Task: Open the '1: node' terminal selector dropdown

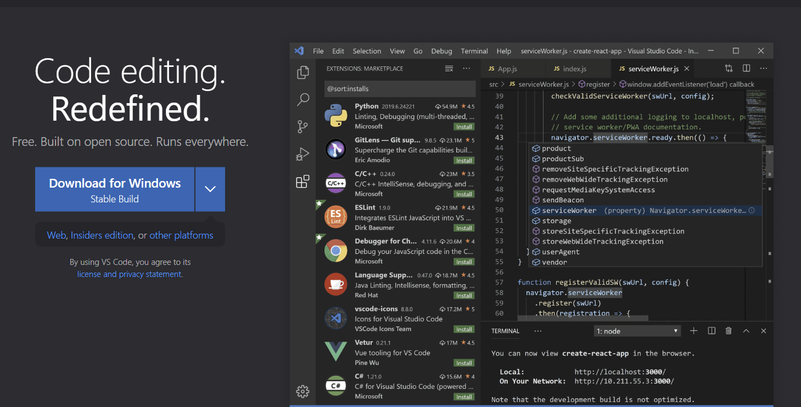Action: (x=637, y=331)
